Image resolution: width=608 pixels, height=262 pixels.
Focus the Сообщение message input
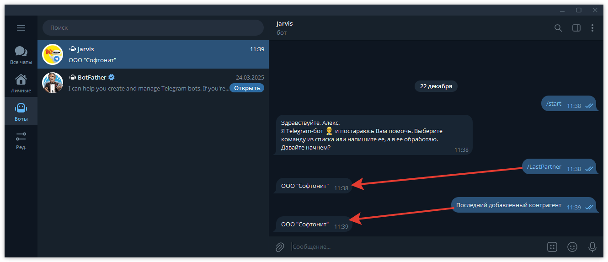411,247
